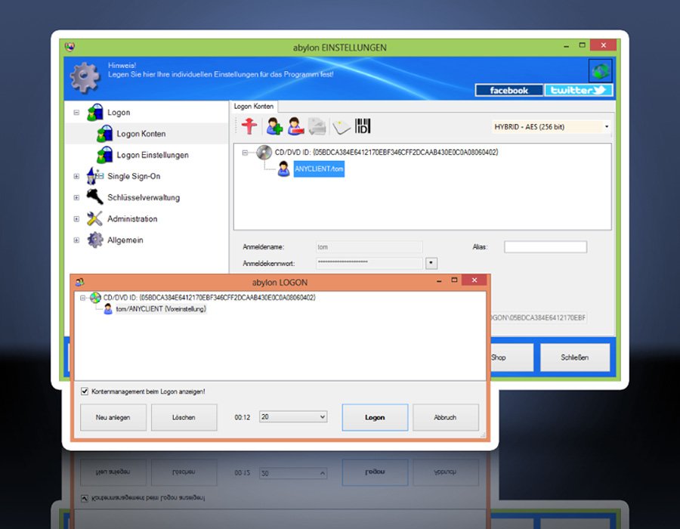Click the CD icon in LOGON window
680x529 pixels.
point(95,298)
